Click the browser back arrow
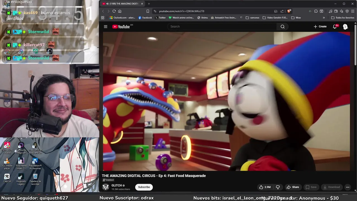 pos(103,11)
